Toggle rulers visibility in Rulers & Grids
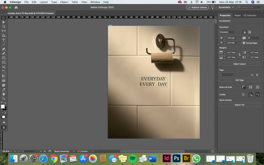Viewport: 264px width, 165px height. coord(244,87)
